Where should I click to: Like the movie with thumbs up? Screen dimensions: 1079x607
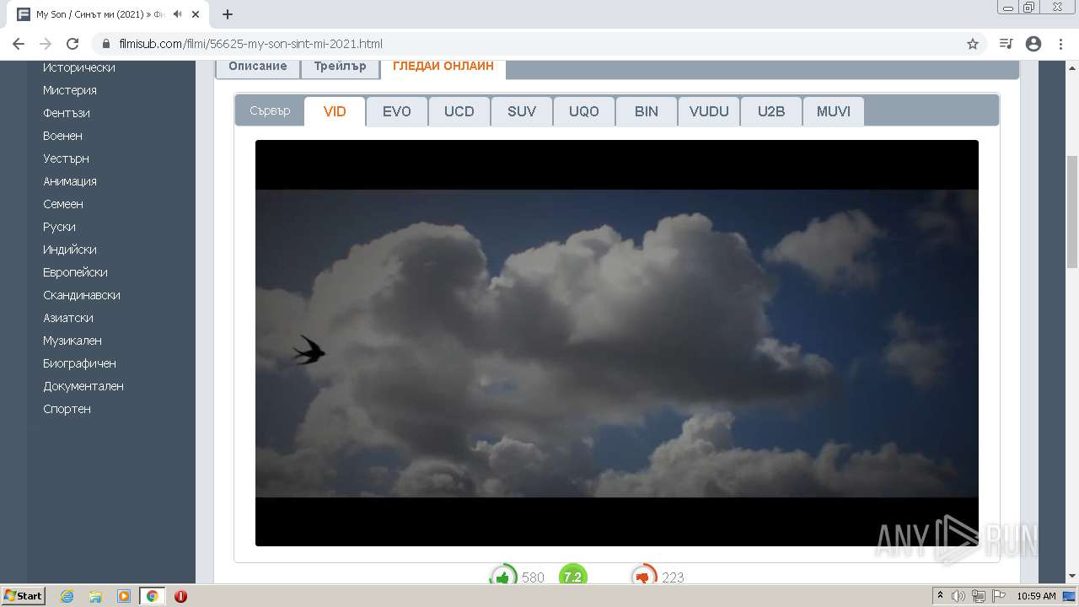[503, 577]
